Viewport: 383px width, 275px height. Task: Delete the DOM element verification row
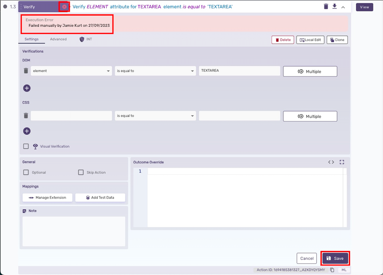tap(26, 71)
